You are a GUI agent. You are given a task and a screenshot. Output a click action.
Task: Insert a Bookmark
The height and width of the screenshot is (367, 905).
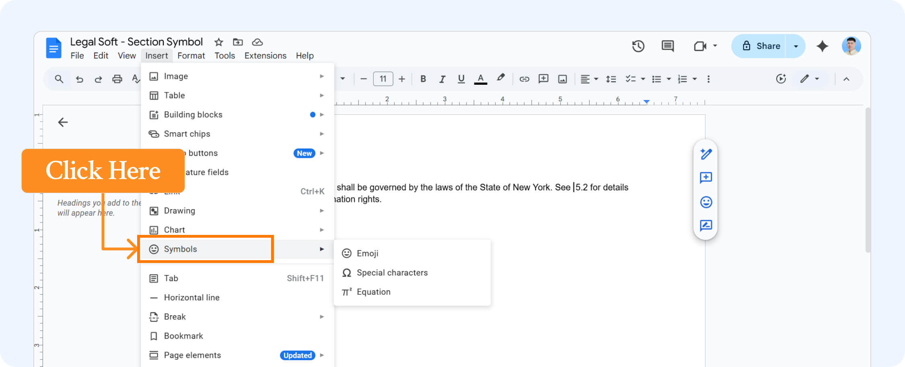pos(237,336)
